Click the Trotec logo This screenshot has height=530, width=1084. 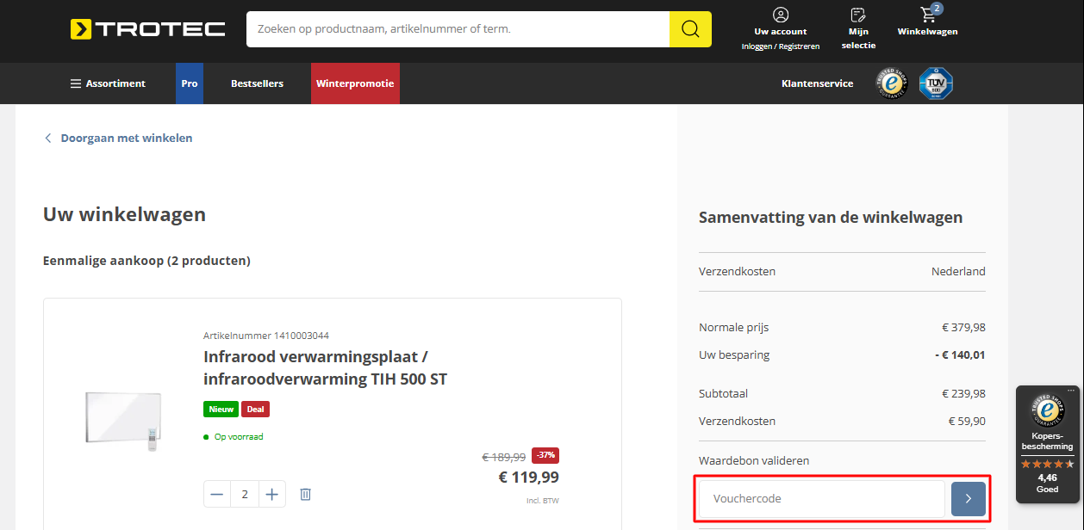pyautogui.click(x=147, y=29)
